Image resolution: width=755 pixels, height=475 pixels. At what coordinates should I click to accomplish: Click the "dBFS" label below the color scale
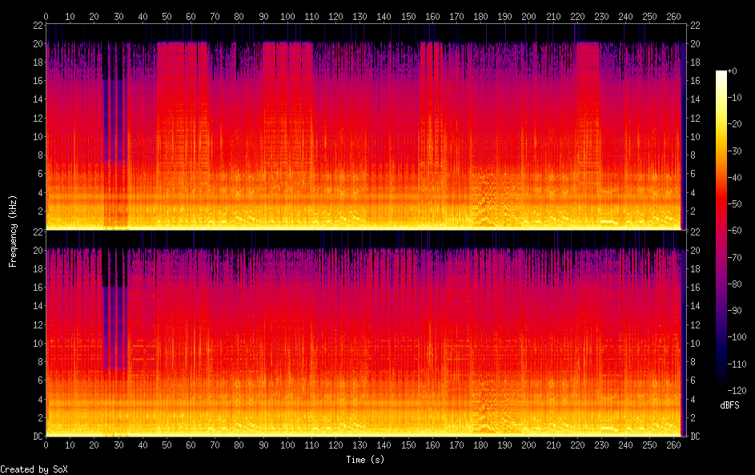(x=729, y=405)
